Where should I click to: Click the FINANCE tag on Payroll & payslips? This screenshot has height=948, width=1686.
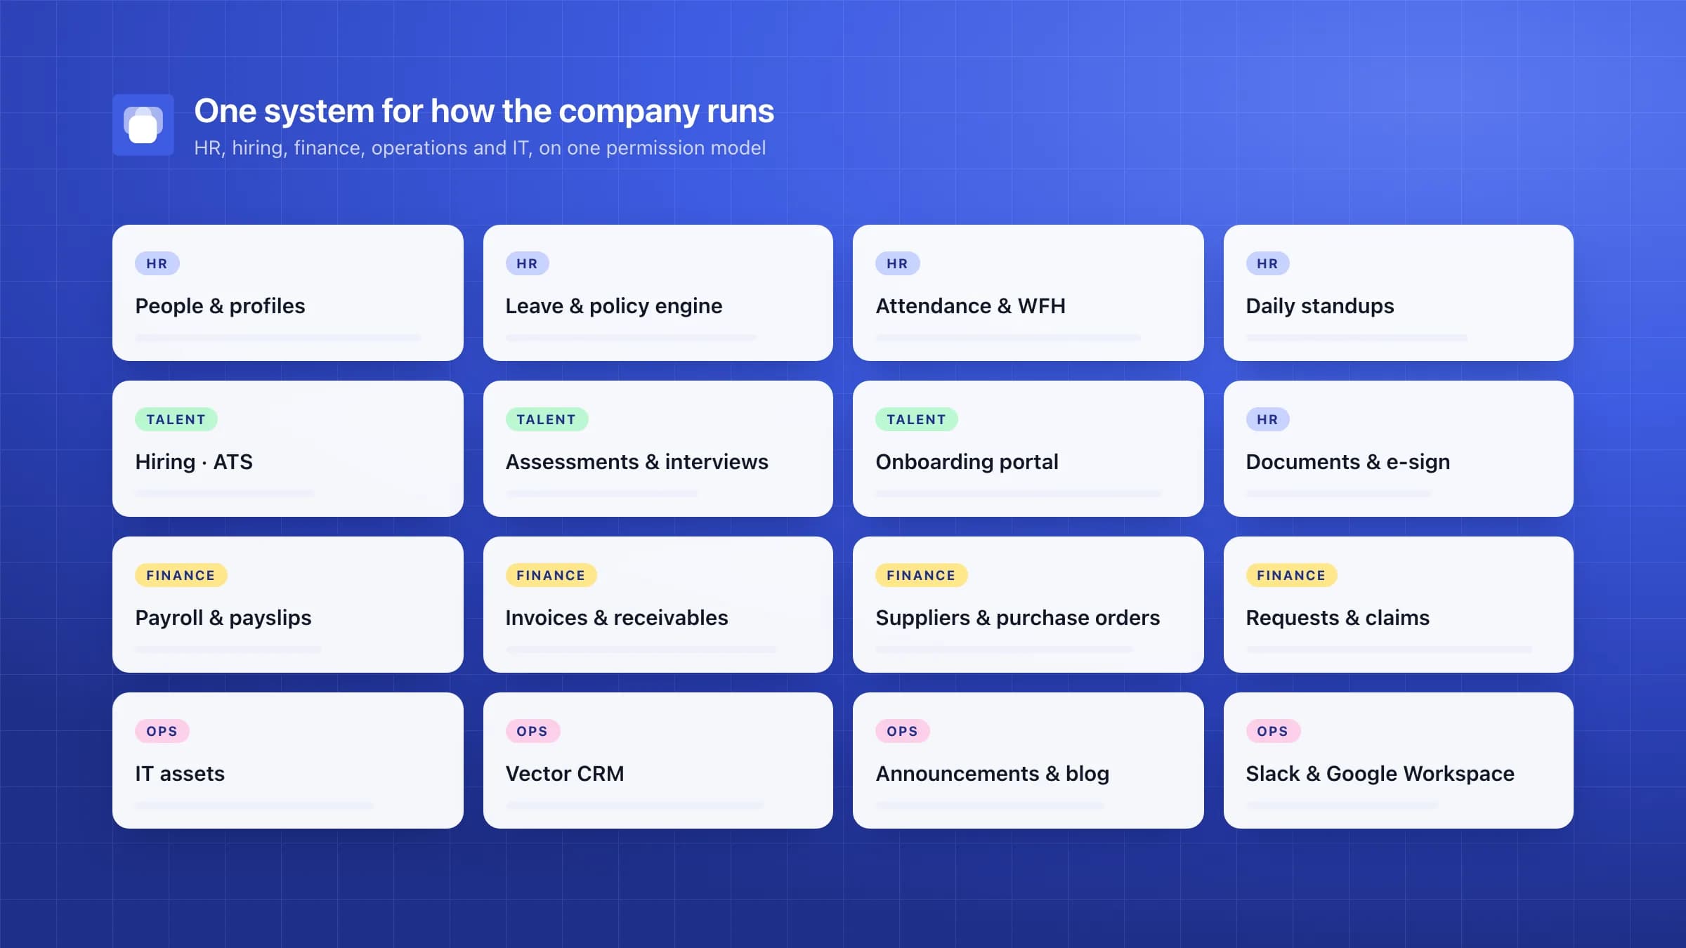[181, 575]
